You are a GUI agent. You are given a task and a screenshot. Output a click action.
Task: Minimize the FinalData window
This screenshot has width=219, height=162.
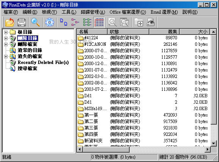(x=200, y=5)
